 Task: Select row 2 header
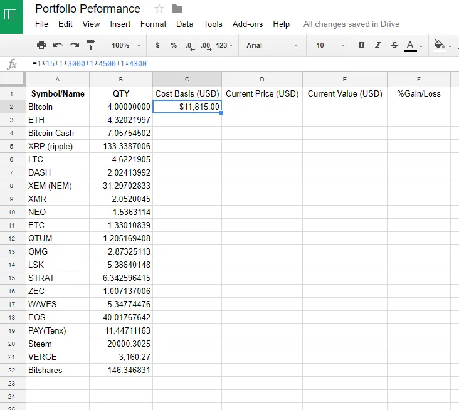click(12, 107)
